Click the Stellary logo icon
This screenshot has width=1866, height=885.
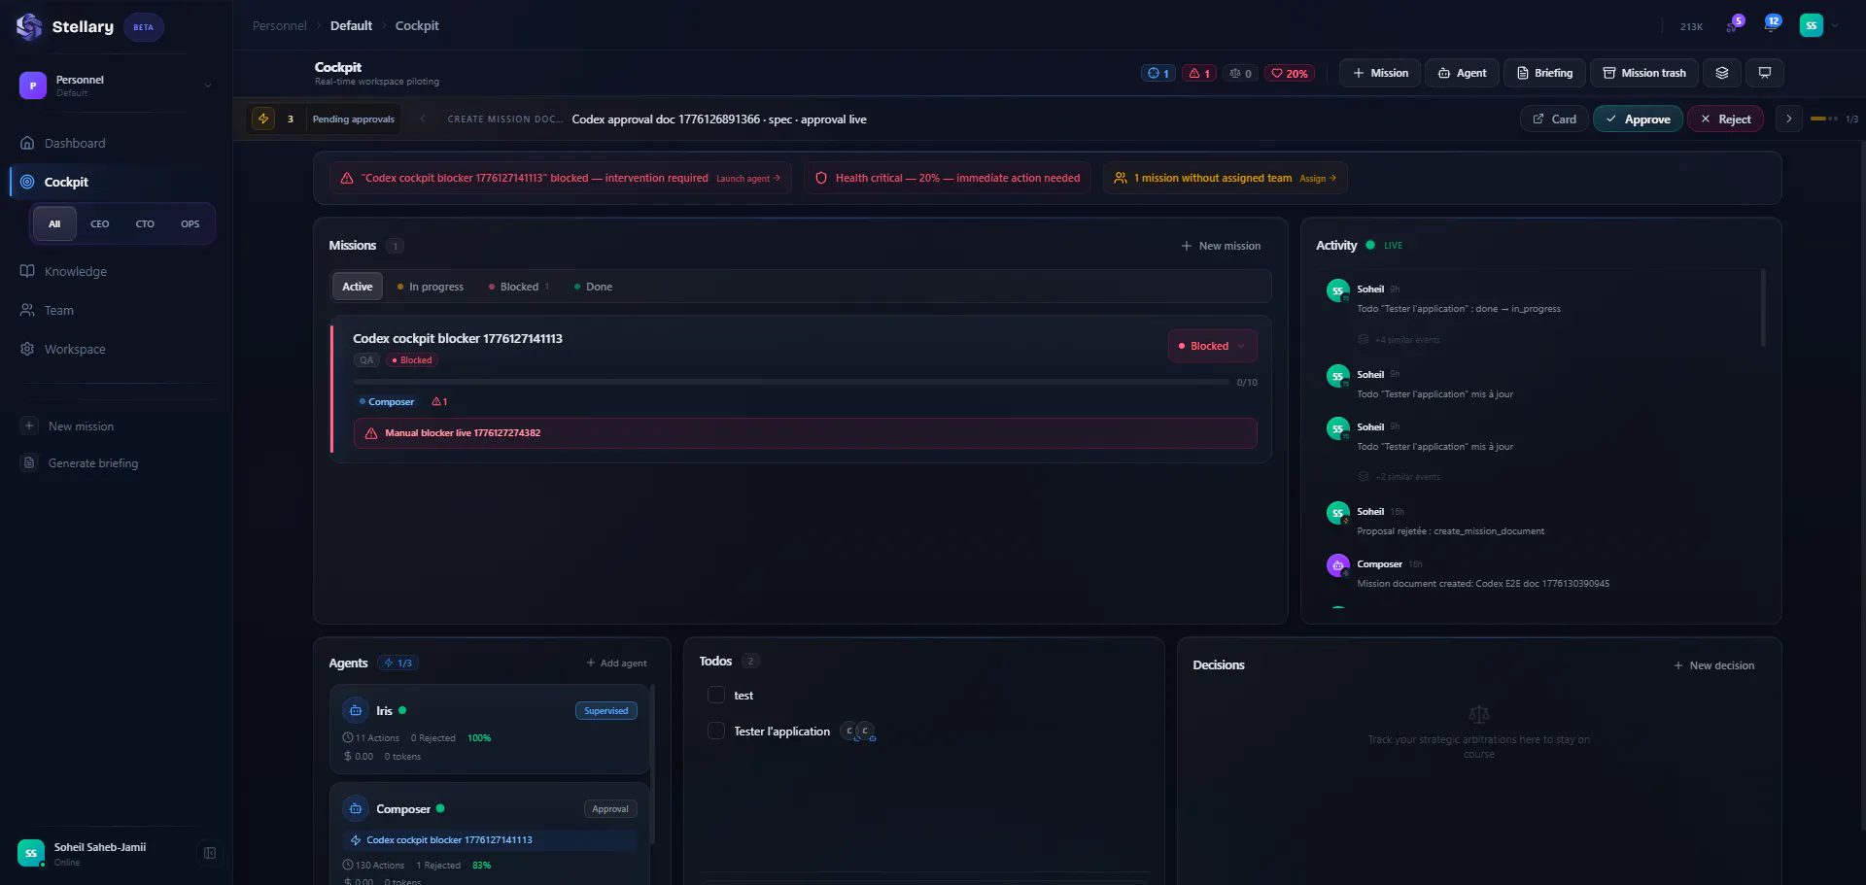tap(29, 26)
